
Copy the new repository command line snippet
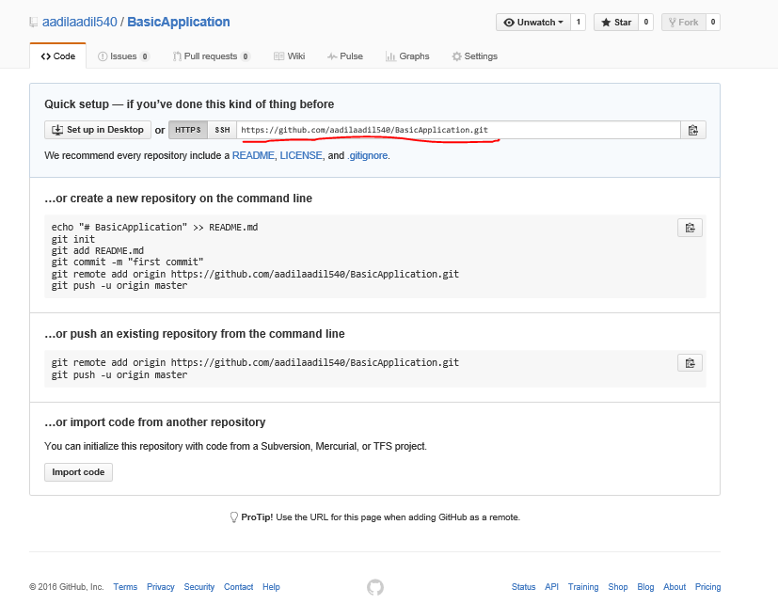690,228
